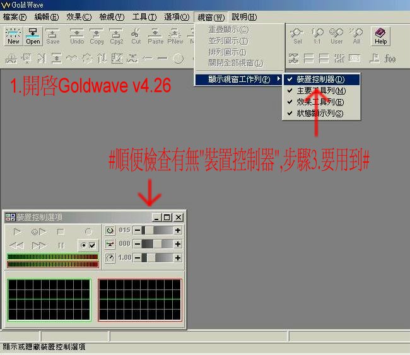
Task: Increase volume with plus button
Action: tap(178, 231)
